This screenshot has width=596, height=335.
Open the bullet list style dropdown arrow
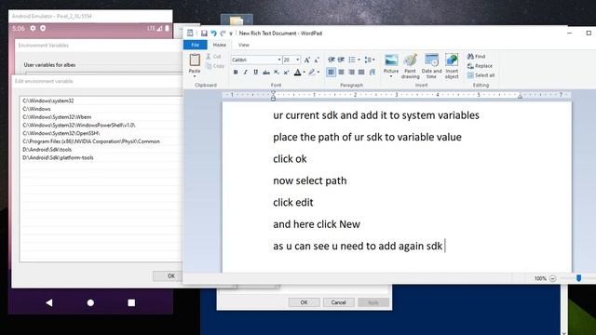coord(359,60)
